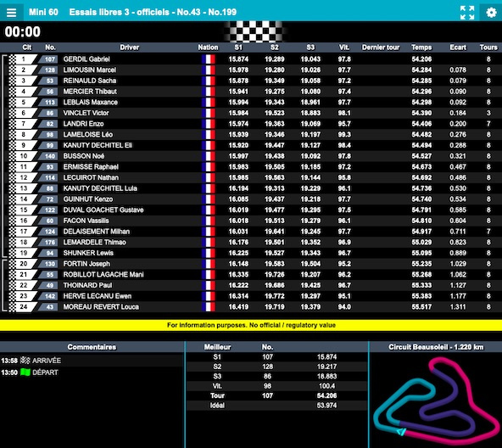502x448 pixels.
Task: Click the Meilleur panel header
Action: pyautogui.click(x=217, y=347)
